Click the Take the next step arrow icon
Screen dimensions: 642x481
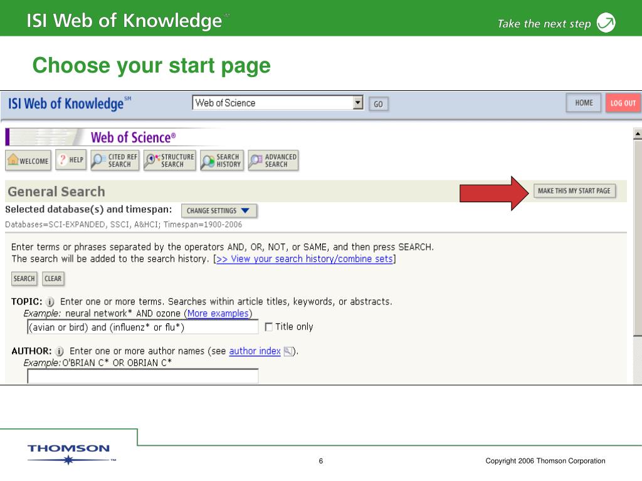(x=606, y=23)
